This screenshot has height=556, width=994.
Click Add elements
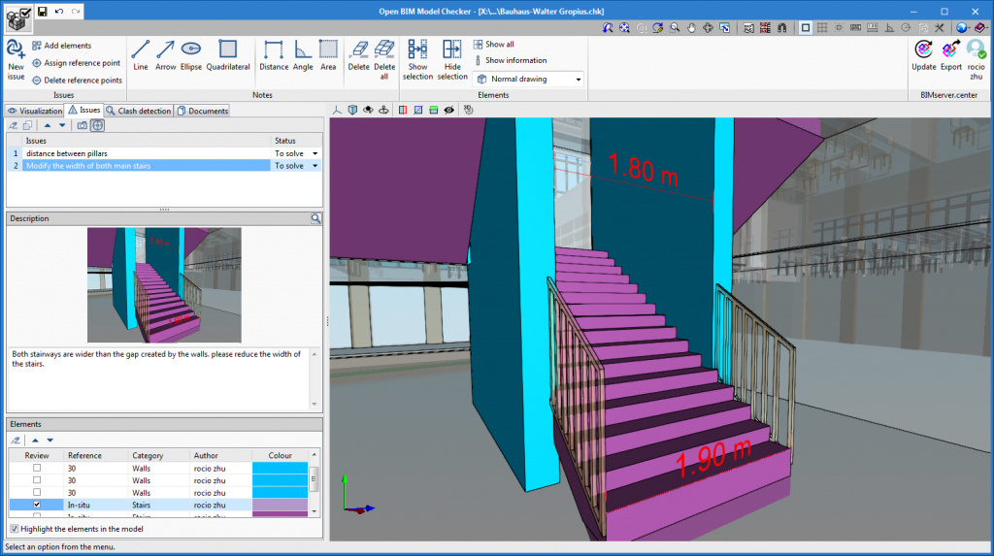tap(61, 46)
